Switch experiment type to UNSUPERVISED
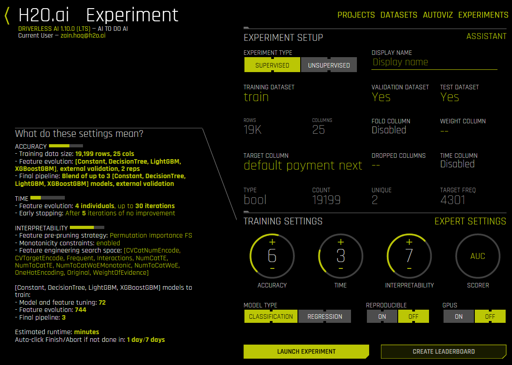The image size is (512, 365). tap(329, 64)
